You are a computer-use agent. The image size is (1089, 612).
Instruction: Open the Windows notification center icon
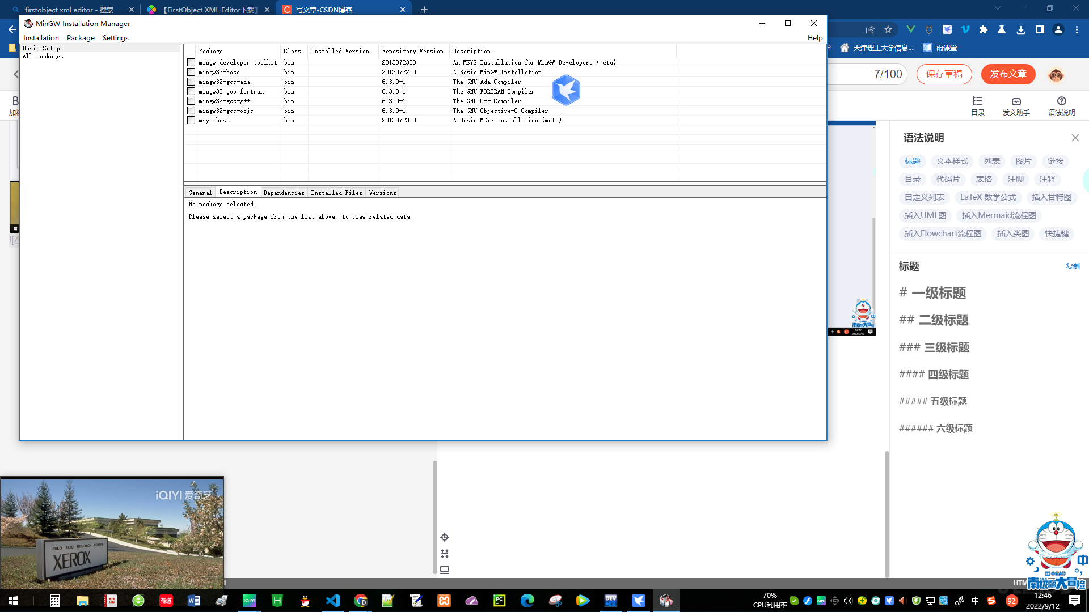[x=1074, y=601]
